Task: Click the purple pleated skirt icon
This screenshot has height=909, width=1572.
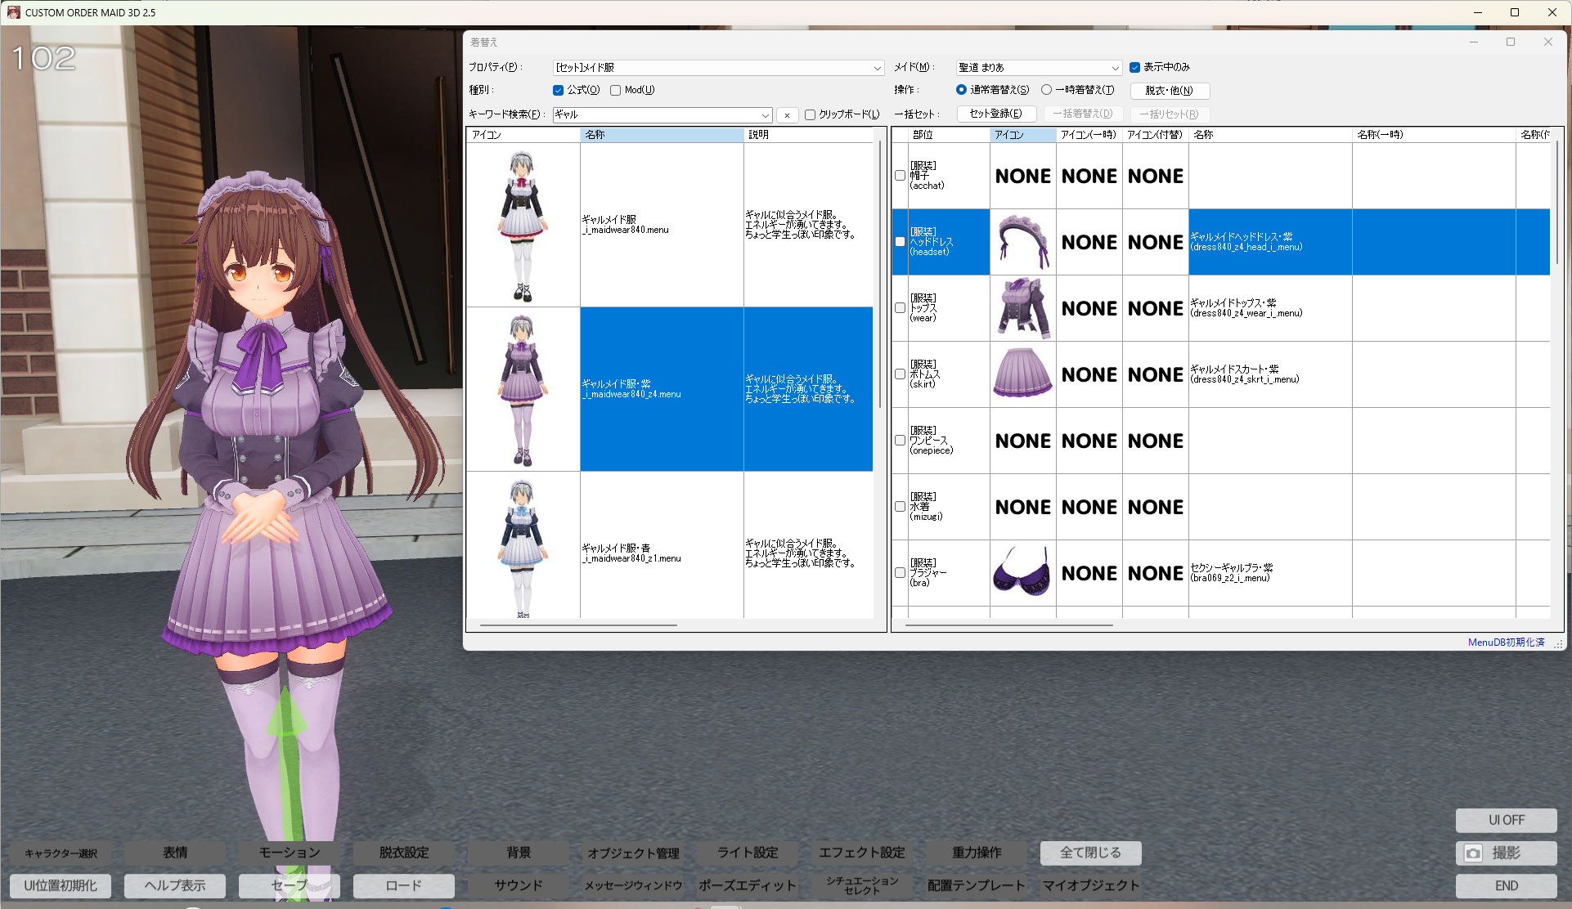Action: [1022, 374]
